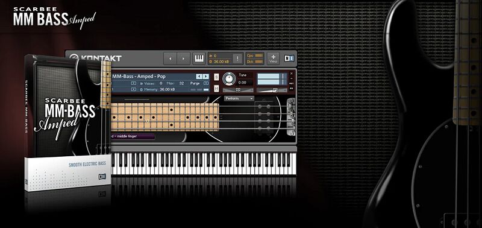This screenshot has height=228, width=482.
Task: Select next preset arrow beside MM-Bass name
Action: (x=205, y=77)
